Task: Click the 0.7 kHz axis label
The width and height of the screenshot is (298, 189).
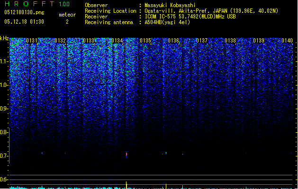Action: point(4,156)
